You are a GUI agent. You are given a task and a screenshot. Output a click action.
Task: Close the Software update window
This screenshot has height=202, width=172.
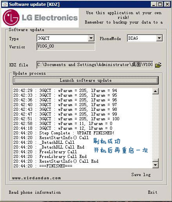(167, 4)
